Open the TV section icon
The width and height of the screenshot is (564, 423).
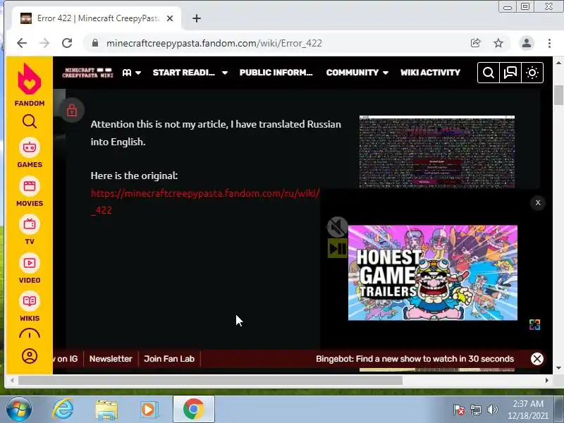point(30,225)
